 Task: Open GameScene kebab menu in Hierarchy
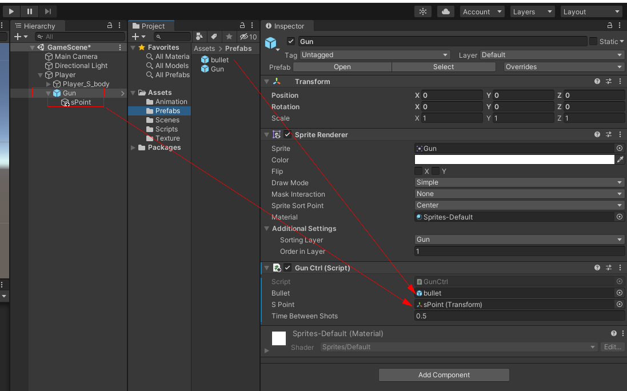pos(120,47)
